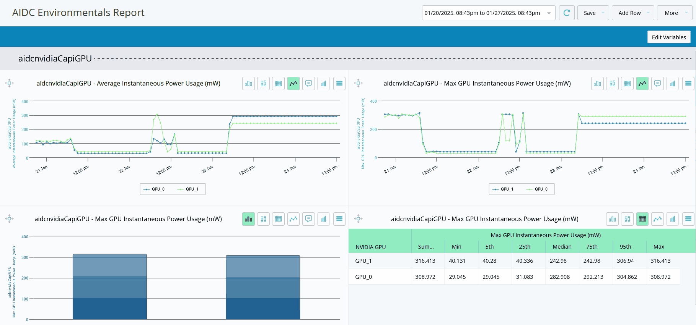Click move handle beside Average Instantaneous Power Usage title
This screenshot has width=696, height=325.
[10, 83]
